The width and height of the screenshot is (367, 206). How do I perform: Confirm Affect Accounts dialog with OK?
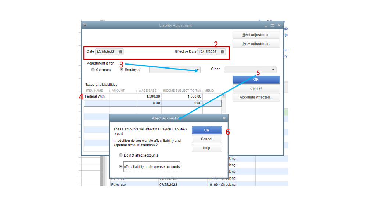click(207, 130)
